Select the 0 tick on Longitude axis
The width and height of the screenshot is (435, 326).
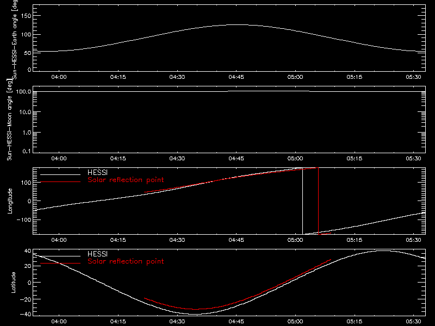click(29, 201)
